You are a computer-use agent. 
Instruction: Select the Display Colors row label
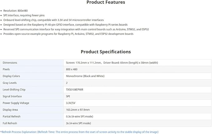coord(11,76)
